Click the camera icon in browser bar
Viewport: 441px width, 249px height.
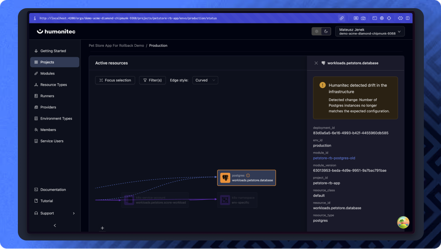click(x=363, y=18)
